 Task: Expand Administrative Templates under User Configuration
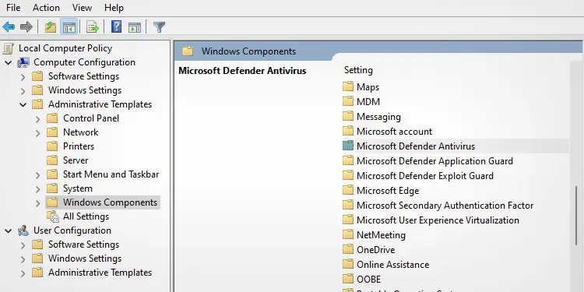pos(23,273)
